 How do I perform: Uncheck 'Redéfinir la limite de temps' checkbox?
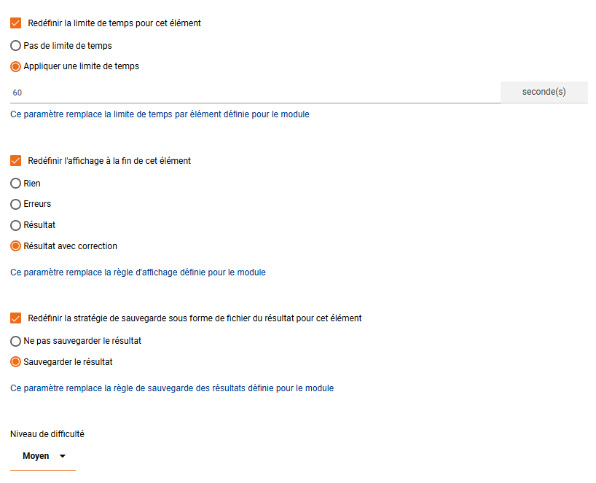16,23
